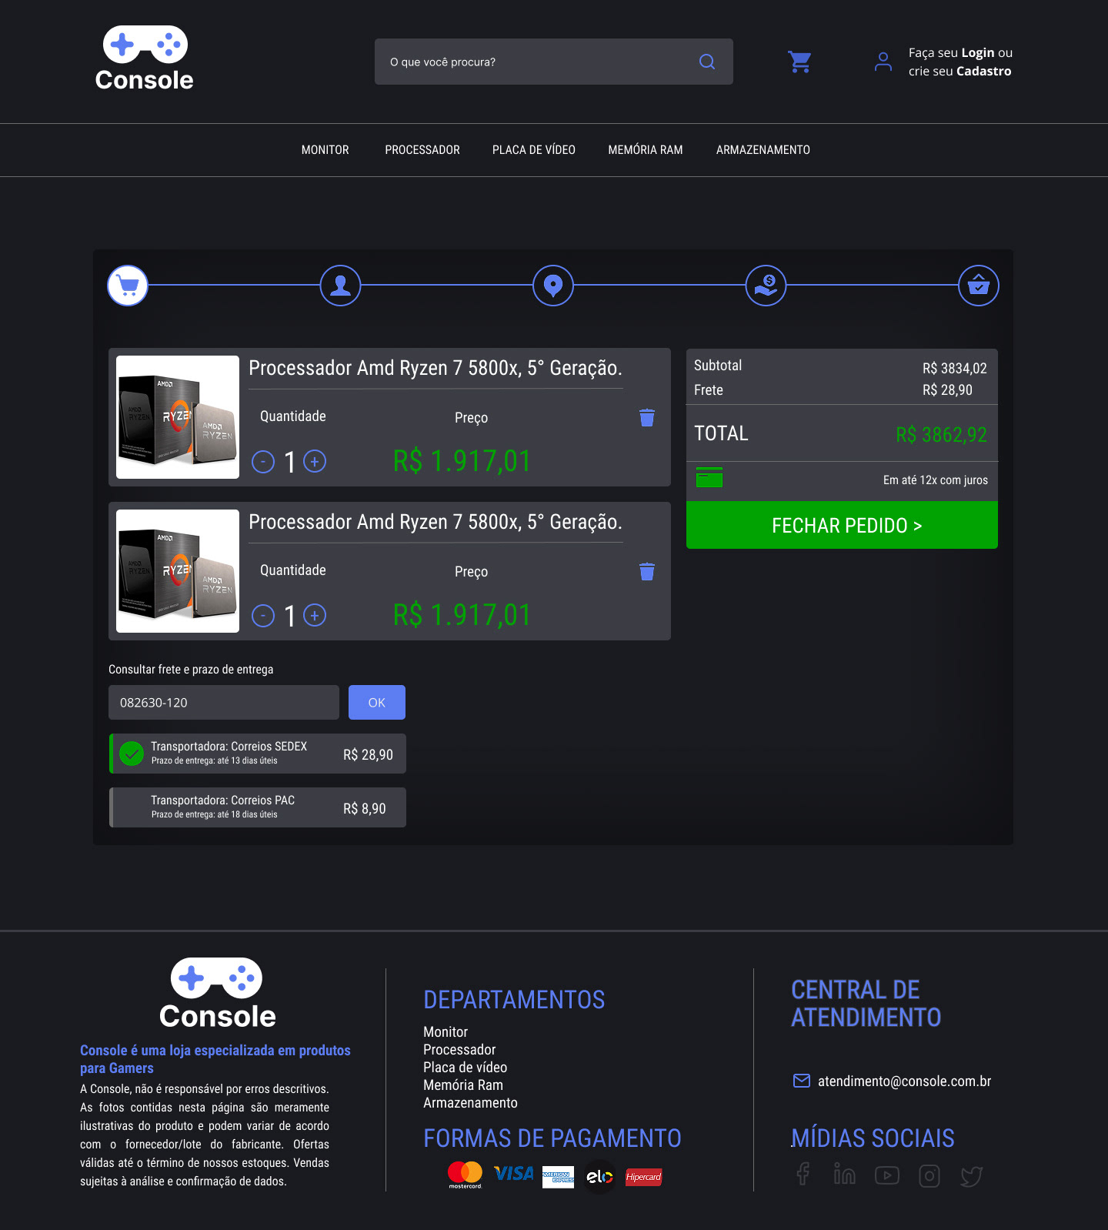Decrease quantity of second Ryzen processor
1108x1230 pixels.
(263, 616)
